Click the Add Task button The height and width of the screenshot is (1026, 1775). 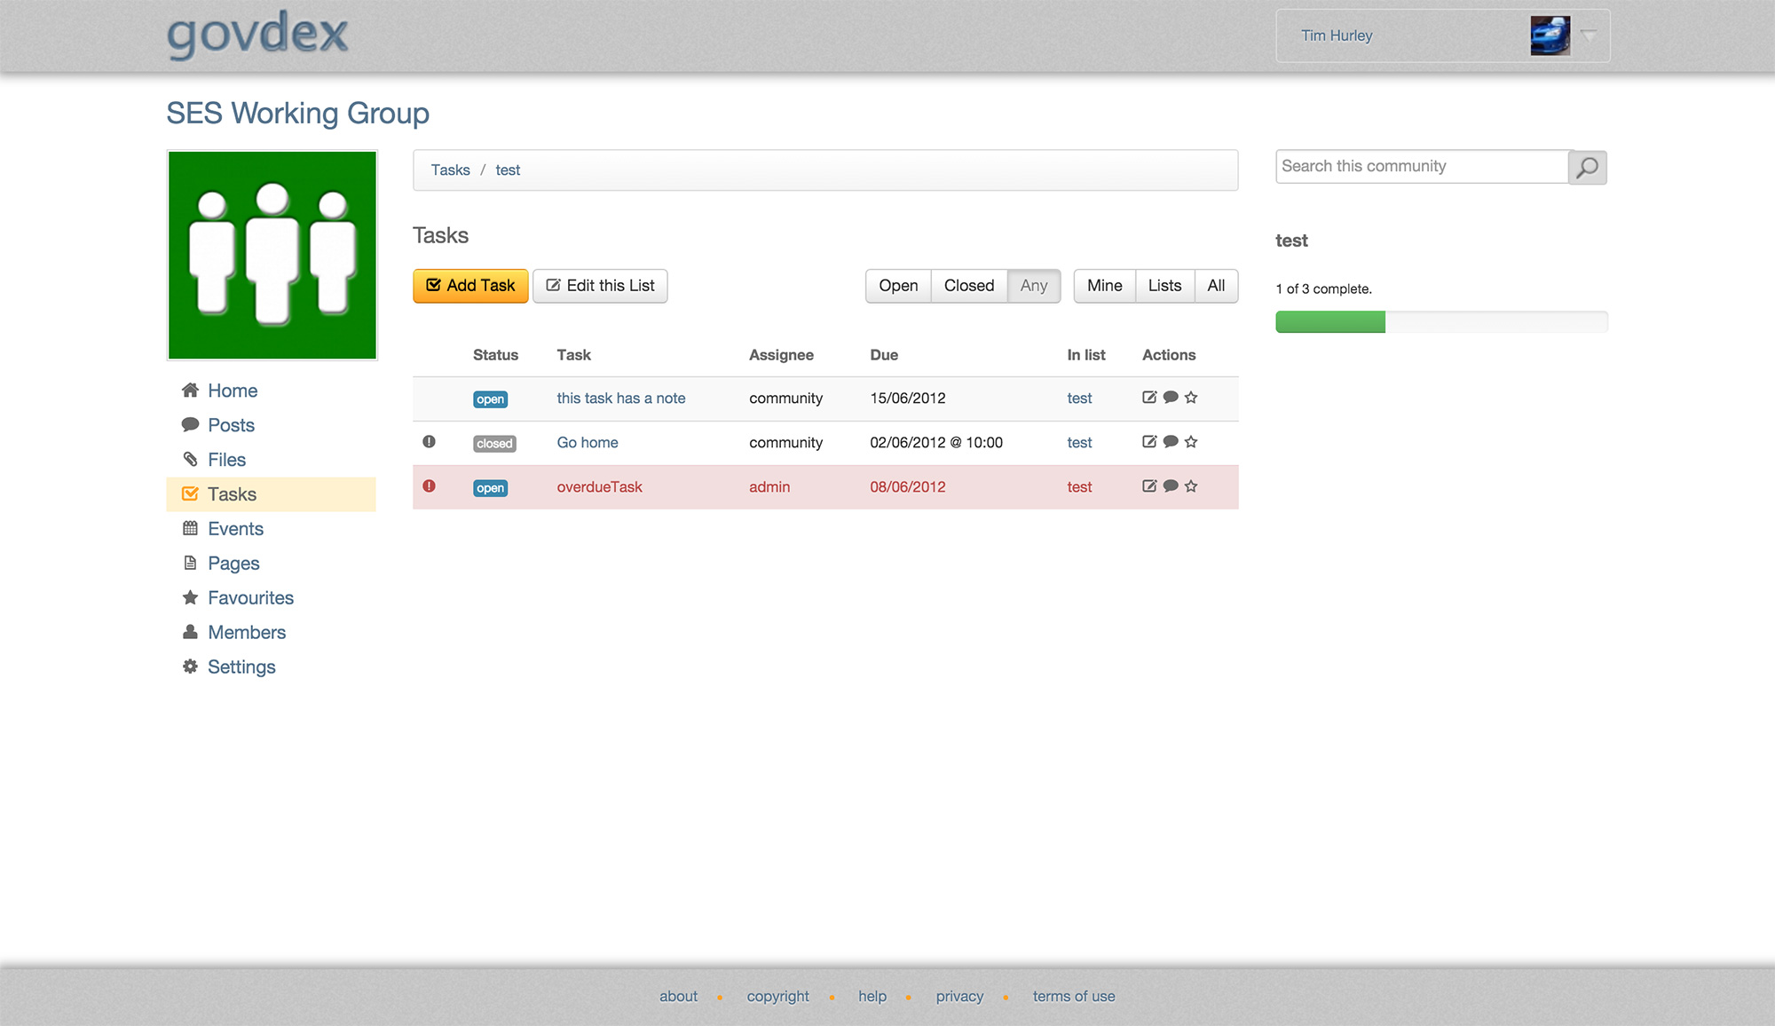click(x=469, y=285)
